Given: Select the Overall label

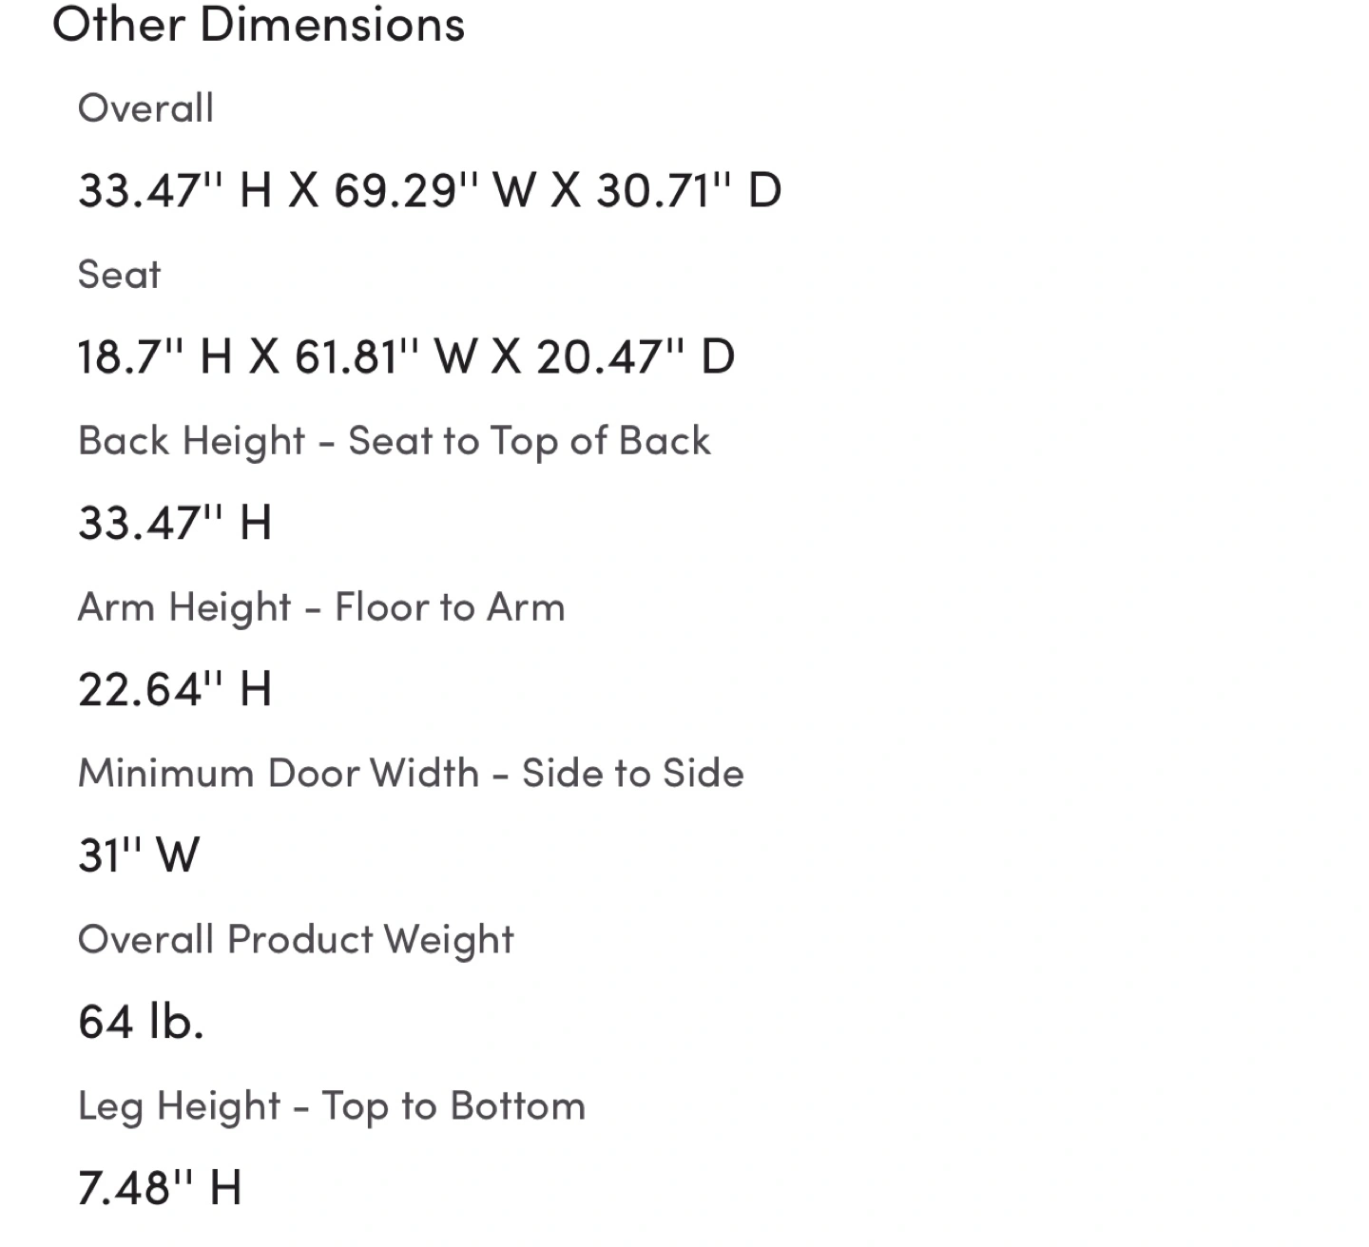Looking at the screenshot, I should click(x=145, y=108).
